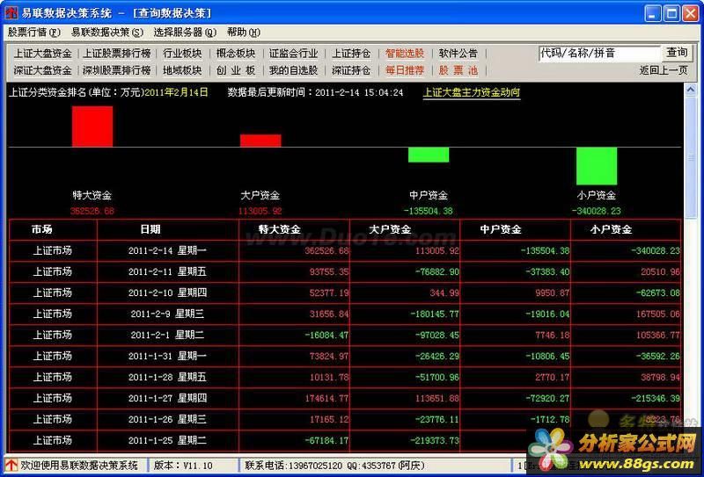The height and width of the screenshot is (477, 704).
Task: Click the scrollbar up arrow
Action: (x=691, y=90)
